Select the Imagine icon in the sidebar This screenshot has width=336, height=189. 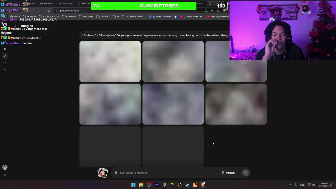point(5,56)
